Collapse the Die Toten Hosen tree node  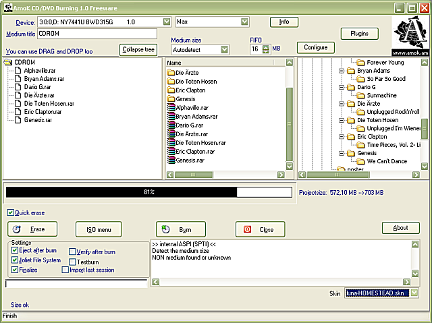[342, 120]
